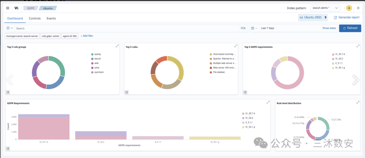Open the Index pattern wazuh-alerts dropdown
365x158 pixels.
tap(325, 8)
